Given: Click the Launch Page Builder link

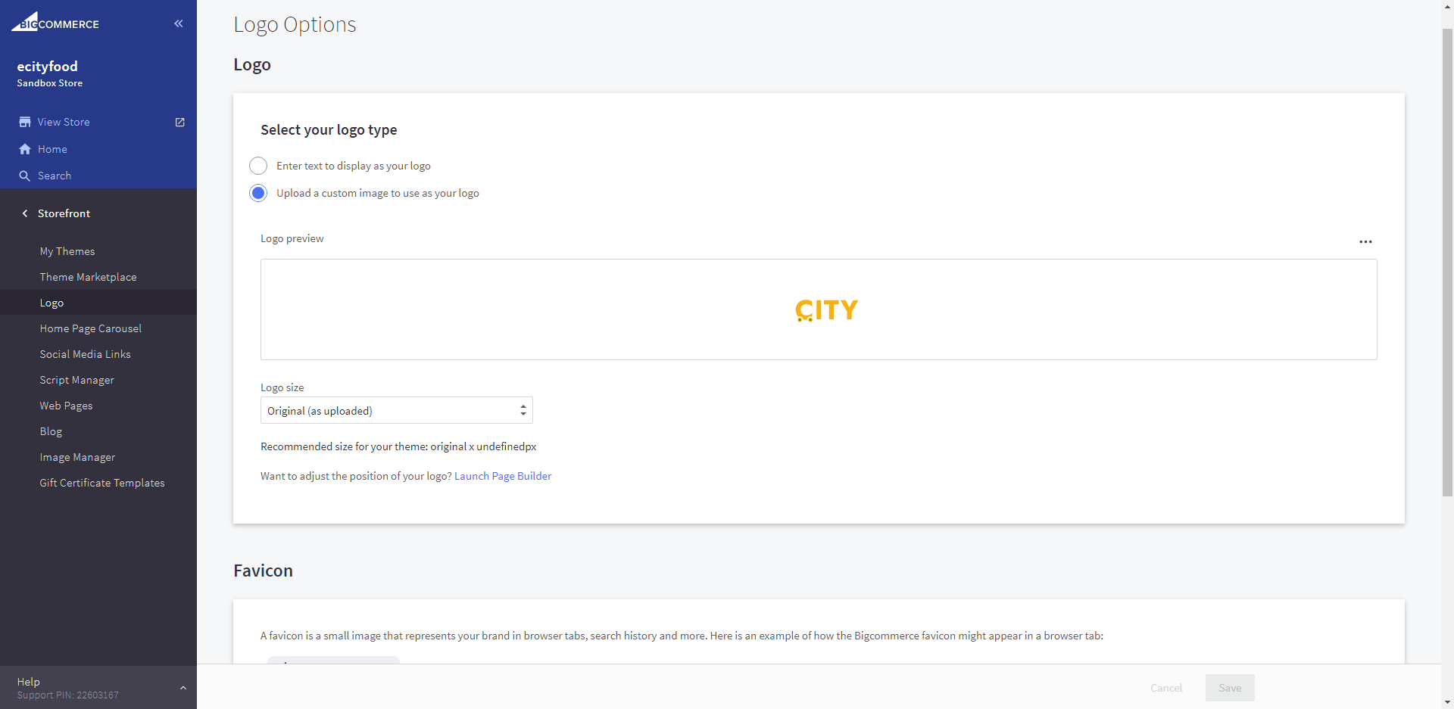Looking at the screenshot, I should click(503, 476).
